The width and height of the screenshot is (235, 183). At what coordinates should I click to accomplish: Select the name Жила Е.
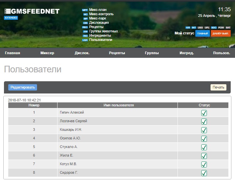point(66,155)
